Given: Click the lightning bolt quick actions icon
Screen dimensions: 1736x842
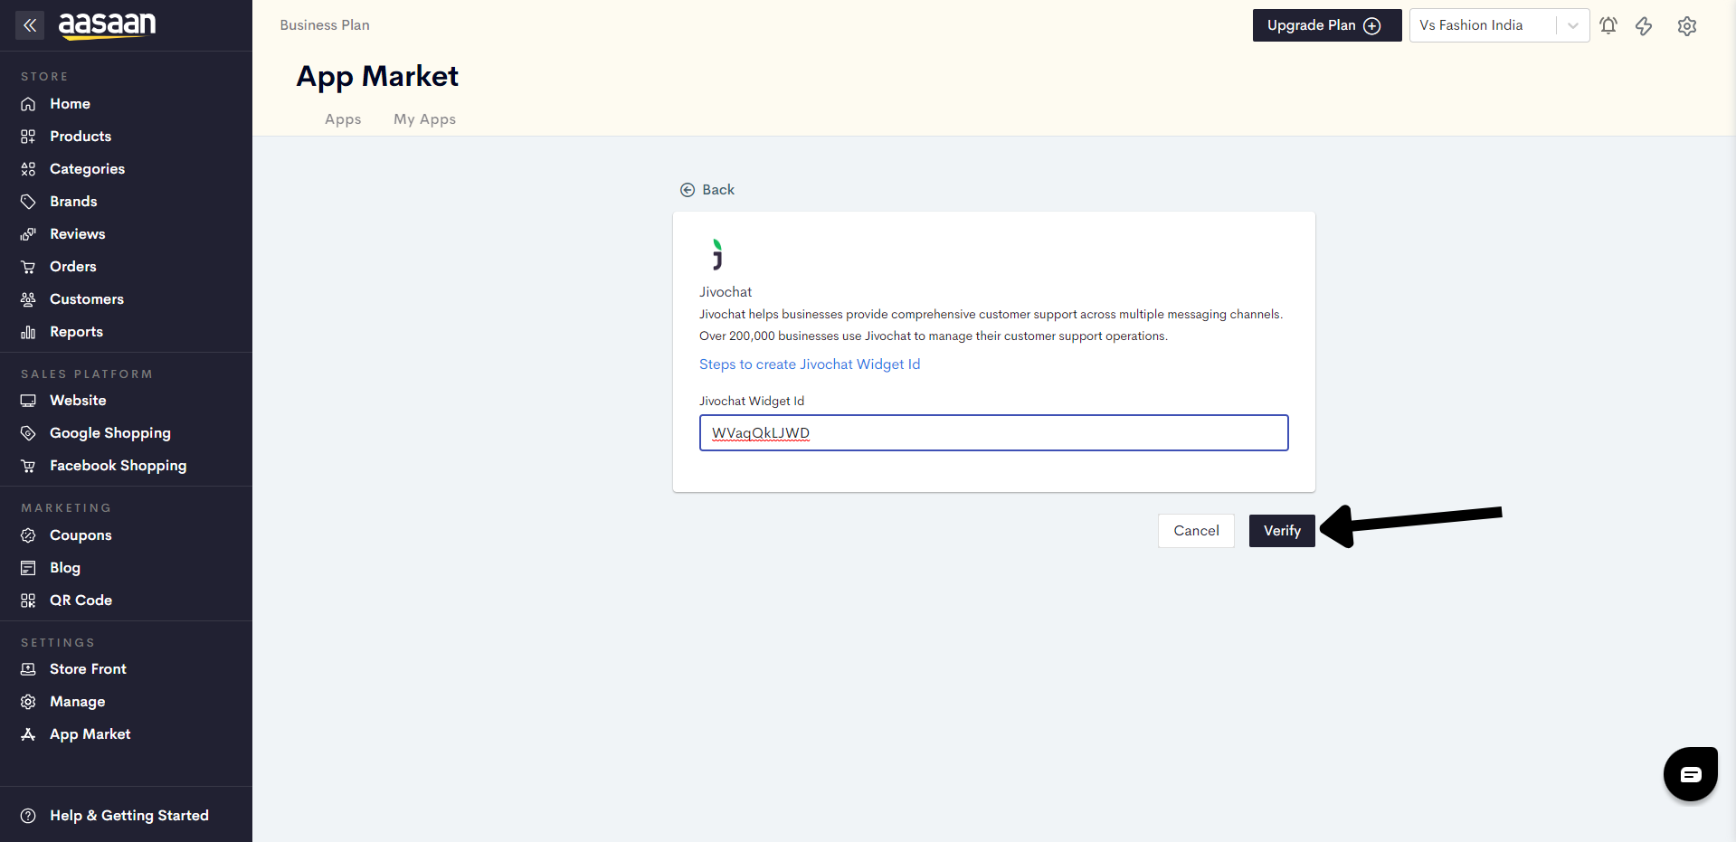Looking at the screenshot, I should coord(1644,25).
